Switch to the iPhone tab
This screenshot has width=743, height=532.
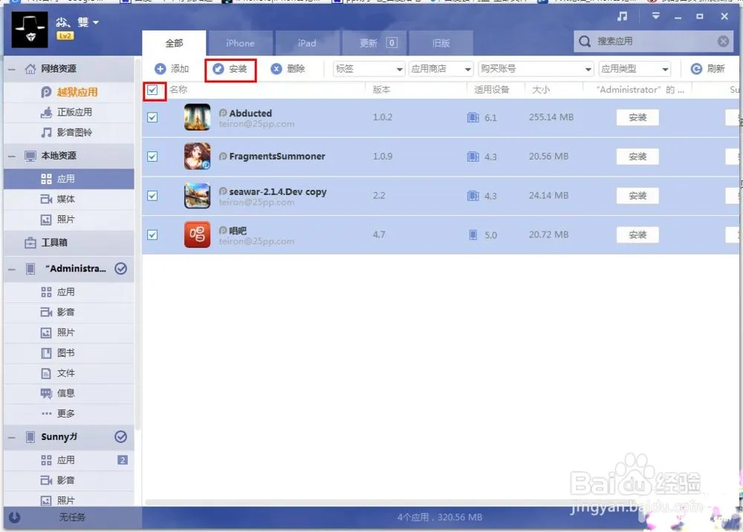point(240,43)
